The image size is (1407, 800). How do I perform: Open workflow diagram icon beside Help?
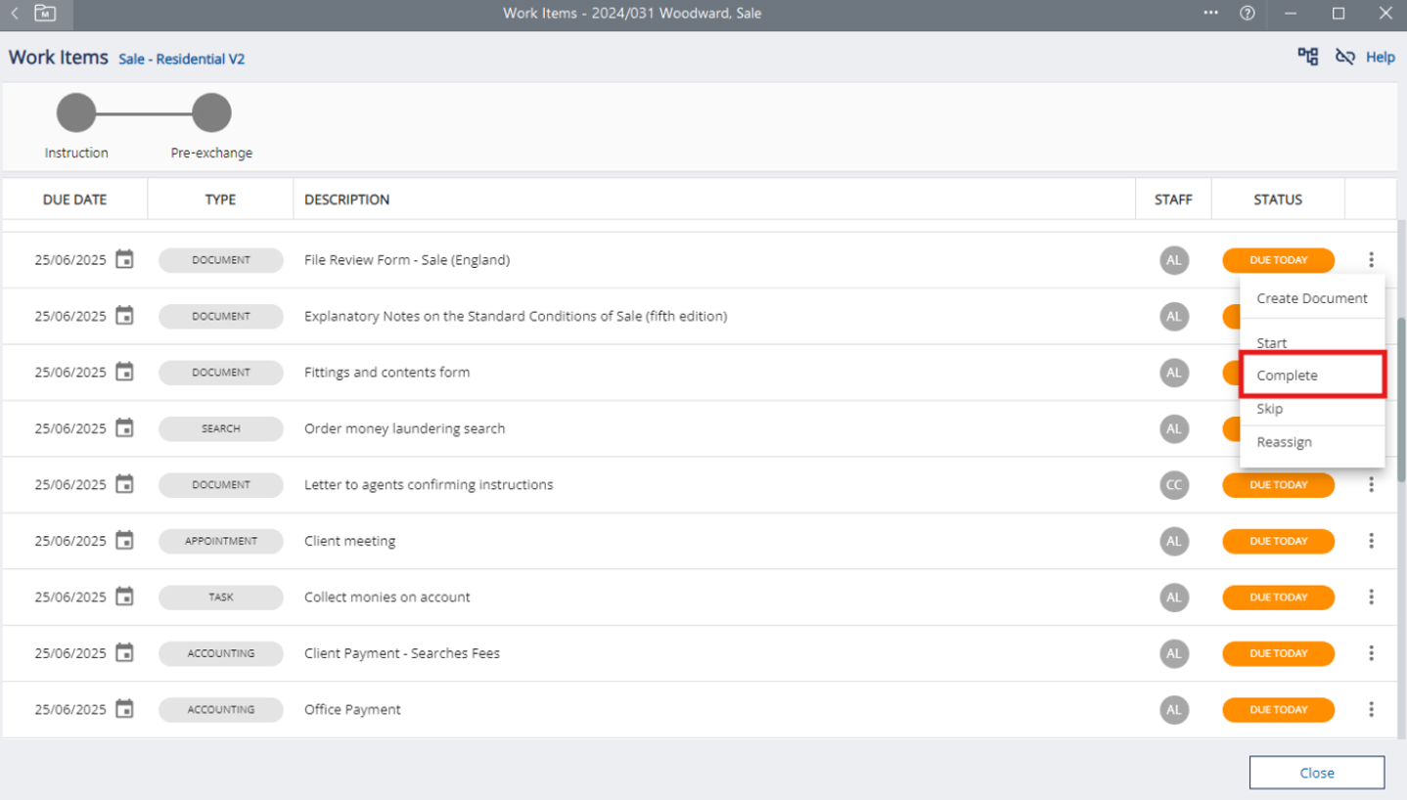1307,57
